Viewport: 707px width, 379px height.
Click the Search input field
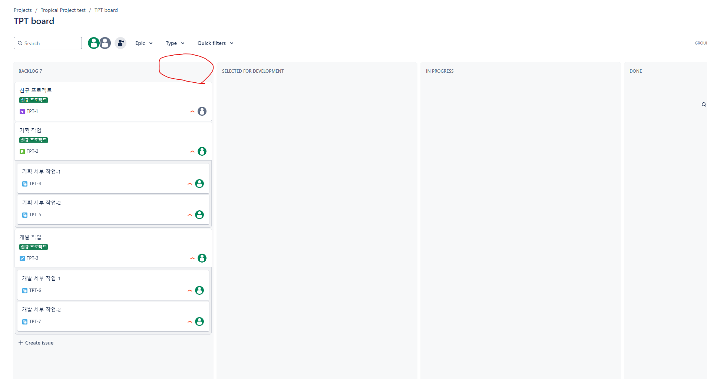click(48, 43)
